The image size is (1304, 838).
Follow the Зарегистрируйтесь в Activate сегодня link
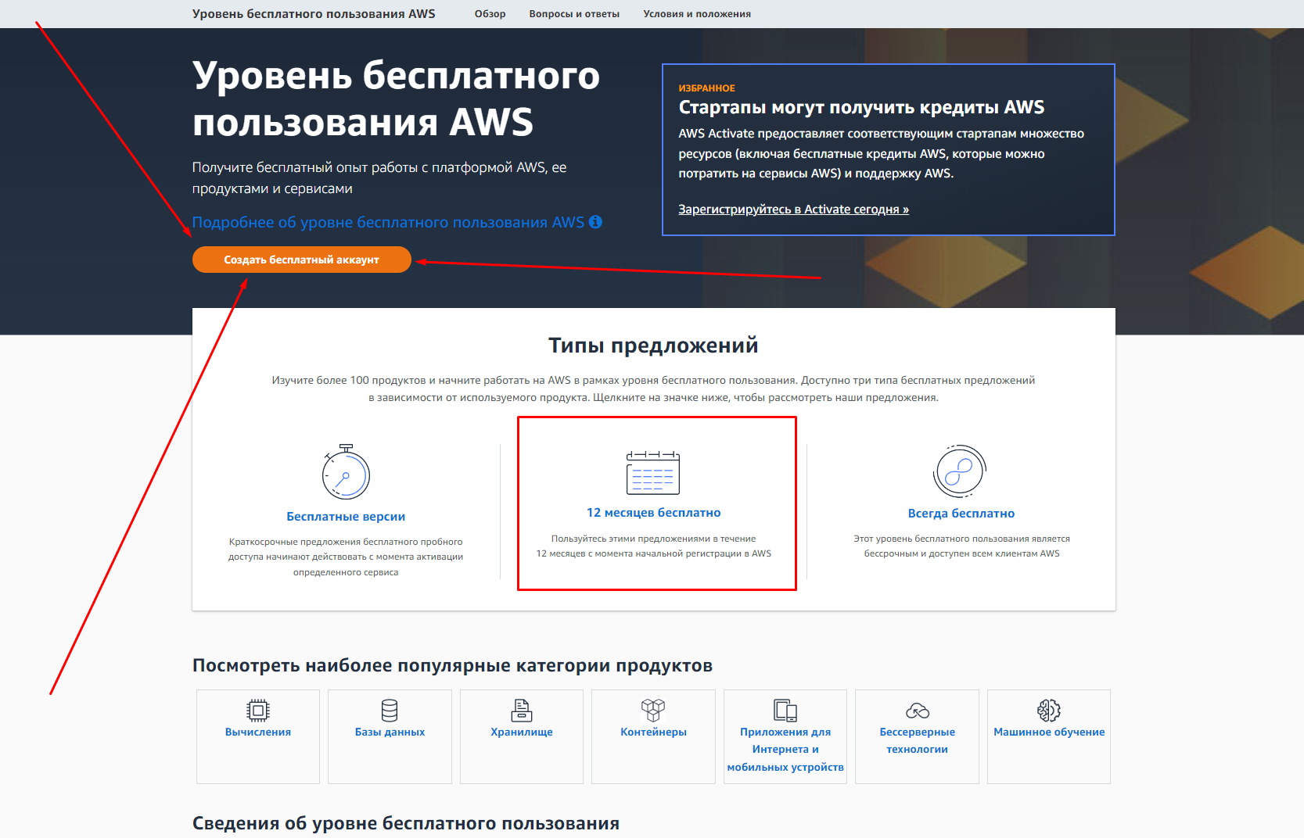[x=793, y=209]
